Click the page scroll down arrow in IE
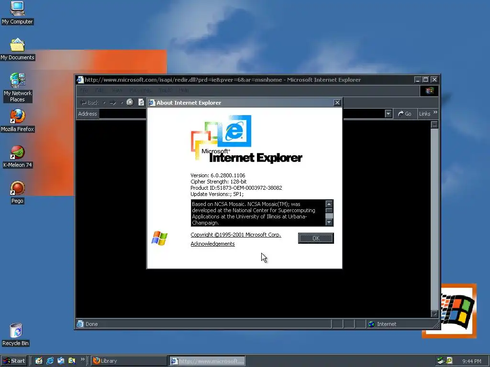 (x=434, y=313)
